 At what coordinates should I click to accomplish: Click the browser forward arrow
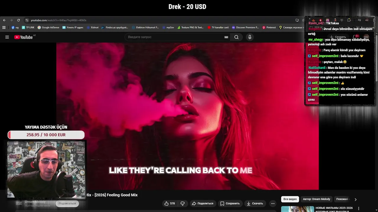(x=11, y=20)
